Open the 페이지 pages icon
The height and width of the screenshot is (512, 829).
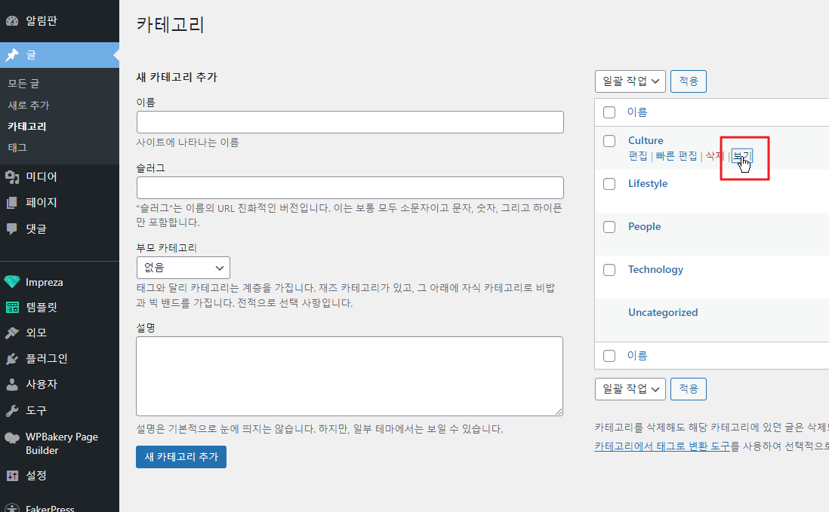tap(12, 203)
